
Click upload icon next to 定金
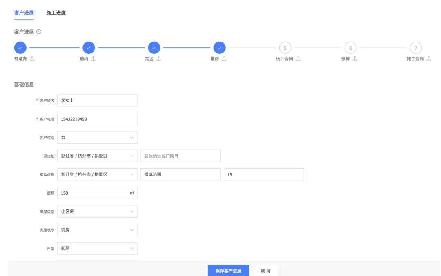click(158, 58)
